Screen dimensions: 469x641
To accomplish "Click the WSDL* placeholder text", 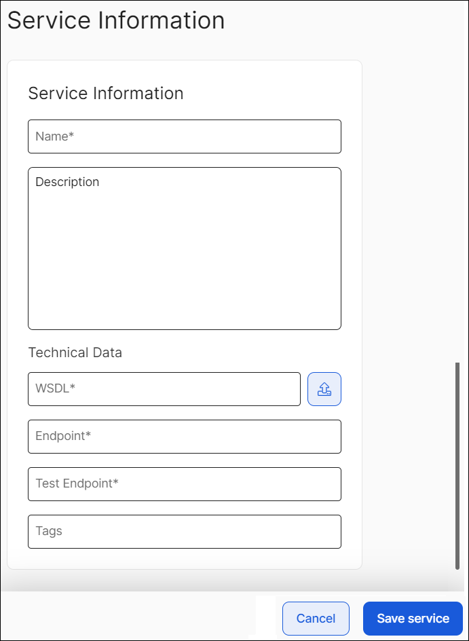I will 55,389.
